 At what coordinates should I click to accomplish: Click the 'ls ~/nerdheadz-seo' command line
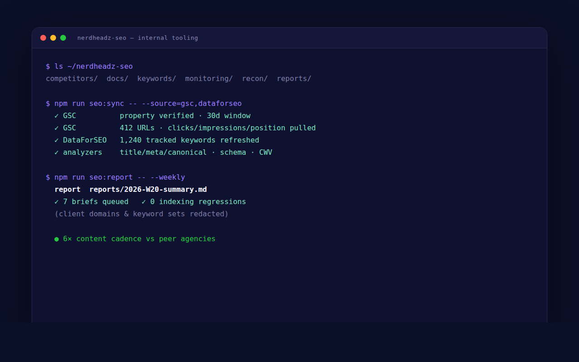[89, 67]
